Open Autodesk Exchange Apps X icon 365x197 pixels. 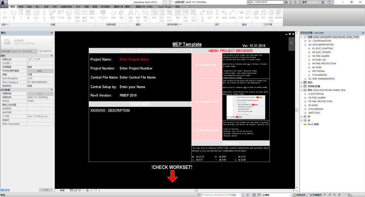point(322,2)
